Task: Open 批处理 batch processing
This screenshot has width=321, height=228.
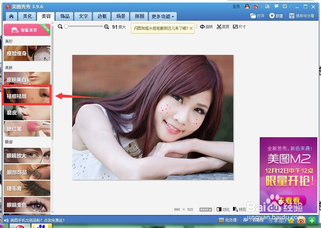Action: (228, 220)
